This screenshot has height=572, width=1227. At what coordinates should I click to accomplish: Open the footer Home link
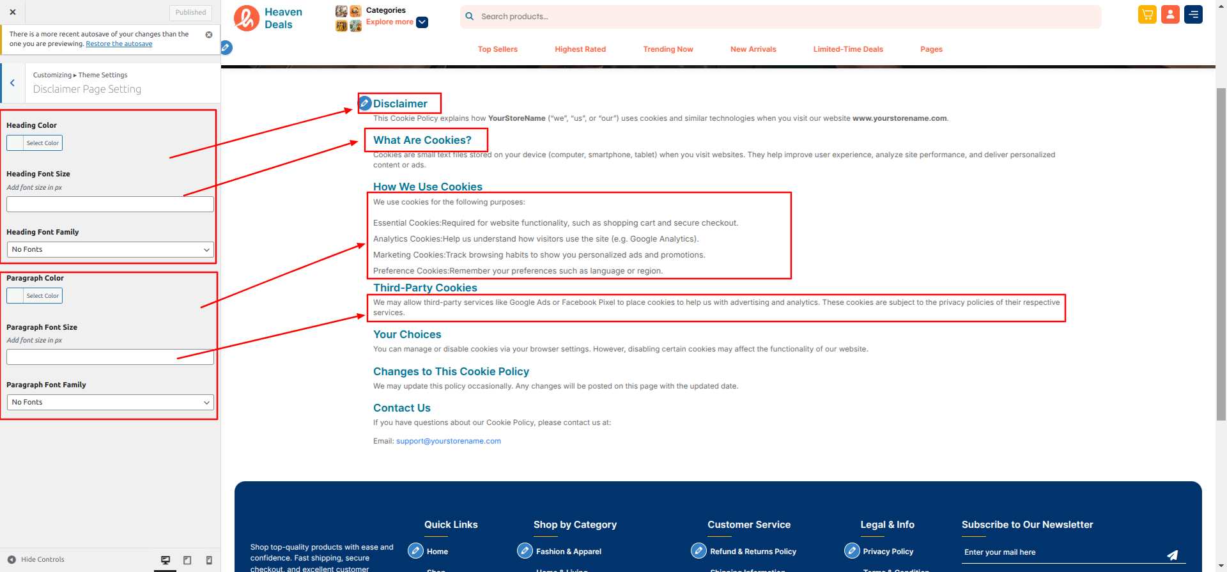point(437,552)
